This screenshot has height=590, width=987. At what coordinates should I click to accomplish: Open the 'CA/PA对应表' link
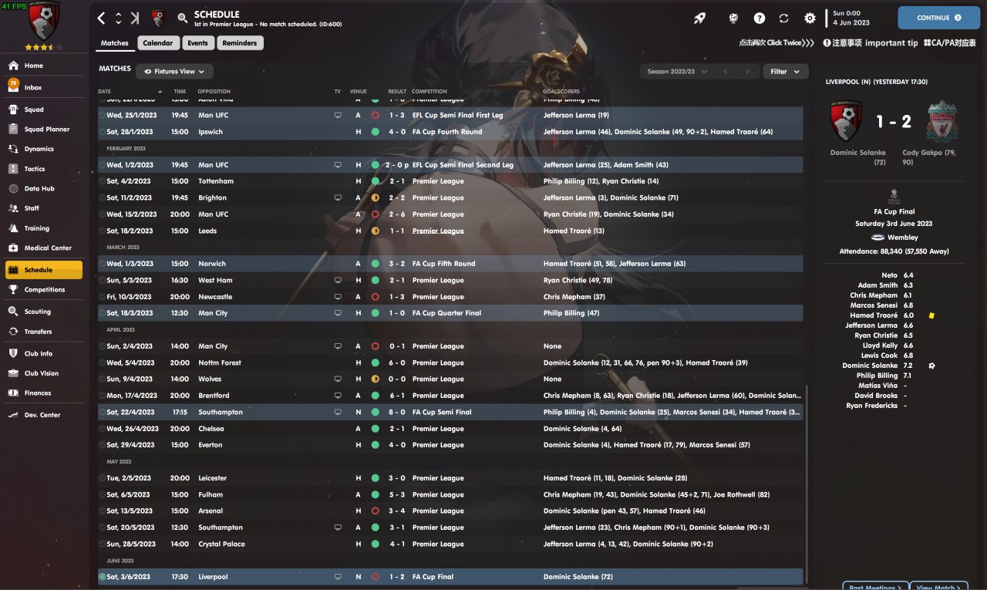(x=950, y=43)
